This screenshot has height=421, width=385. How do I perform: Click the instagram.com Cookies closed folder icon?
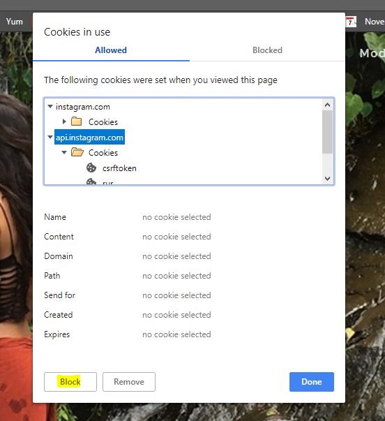click(77, 121)
